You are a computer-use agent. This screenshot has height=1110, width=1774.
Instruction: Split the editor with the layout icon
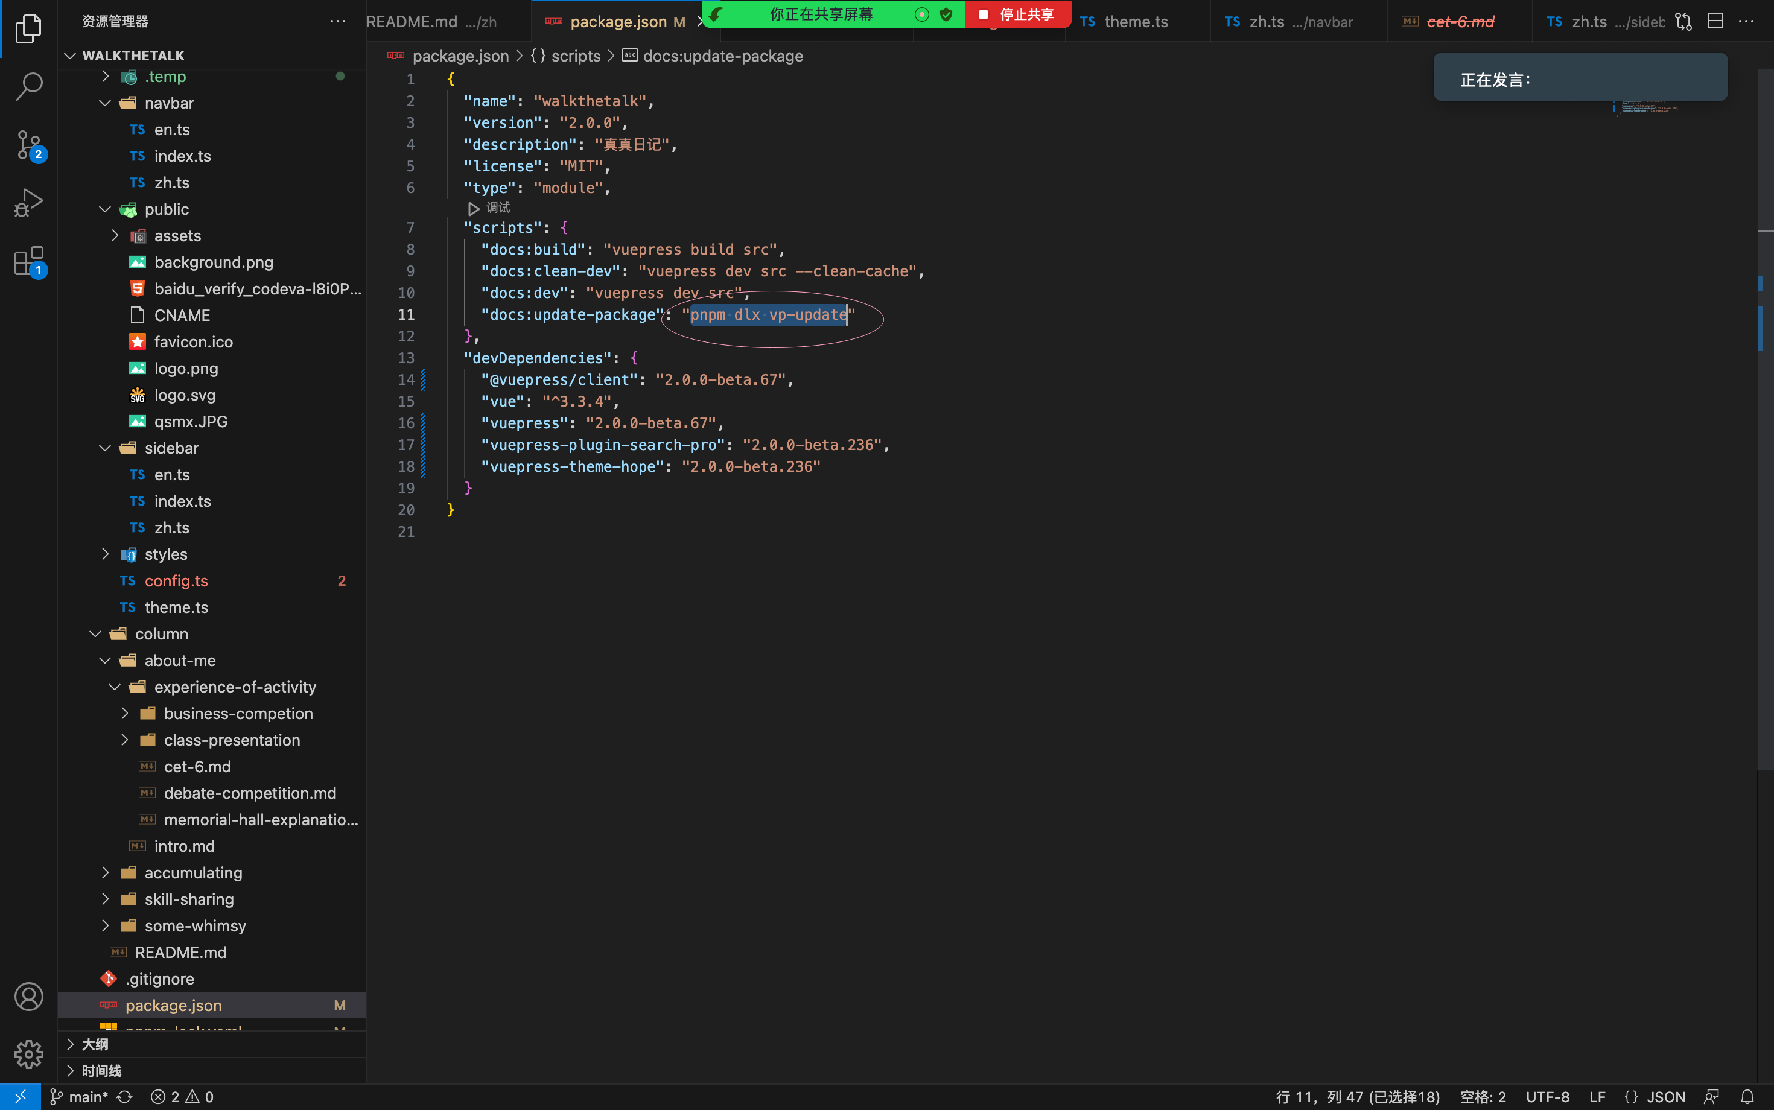tap(1715, 21)
